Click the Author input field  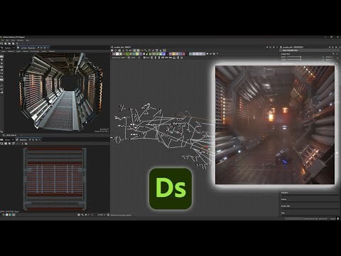309,203
